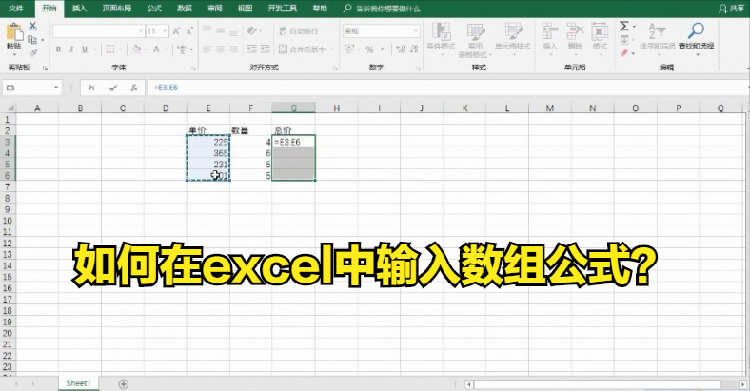The width and height of the screenshot is (750, 391).
Task: Click the Cut scissors icon
Action: [33, 26]
